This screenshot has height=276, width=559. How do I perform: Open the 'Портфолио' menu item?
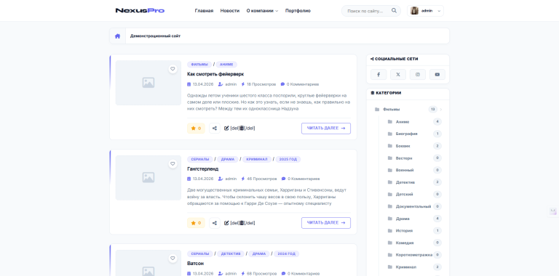pyautogui.click(x=298, y=11)
